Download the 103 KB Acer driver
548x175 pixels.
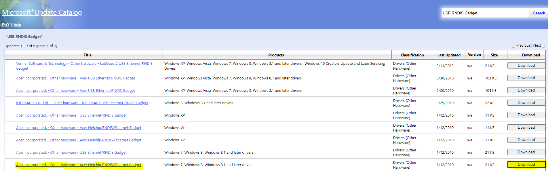[x=526, y=78]
